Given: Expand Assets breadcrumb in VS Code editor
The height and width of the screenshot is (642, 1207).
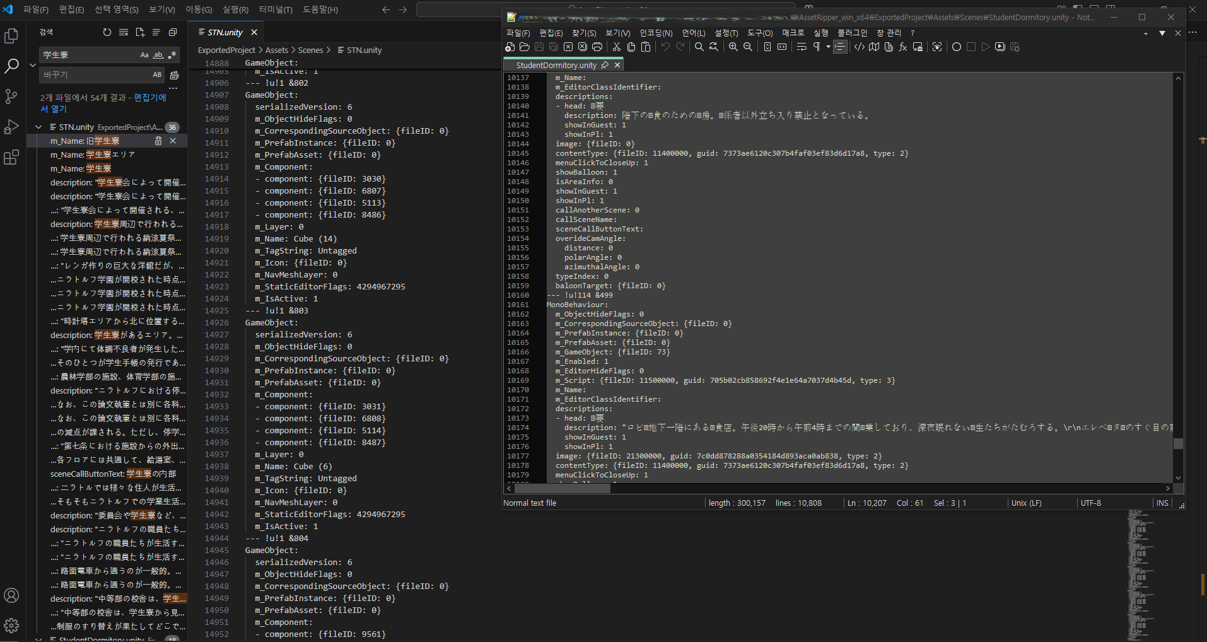Looking at the screenshot, I should [x=276, y=50].
